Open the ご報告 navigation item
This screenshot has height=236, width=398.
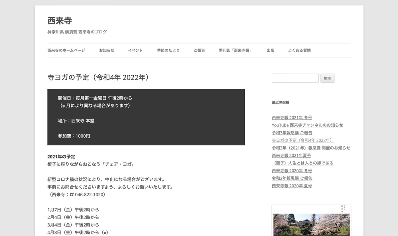click(199, 51)
